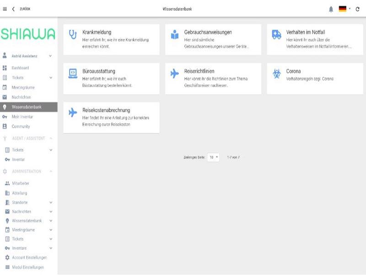
Task: Open the notification bell
Action: 331,9
